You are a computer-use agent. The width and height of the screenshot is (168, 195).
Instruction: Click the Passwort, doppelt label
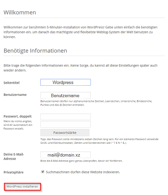pyautogui.click(x=18, y=116)
